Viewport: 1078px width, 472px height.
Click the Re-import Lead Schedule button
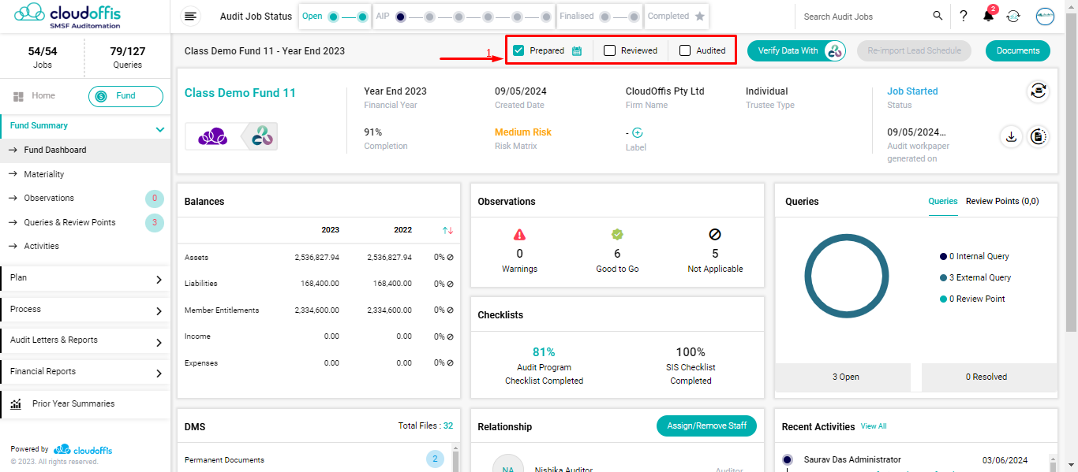pyautogui.click(x=914, y=50)
